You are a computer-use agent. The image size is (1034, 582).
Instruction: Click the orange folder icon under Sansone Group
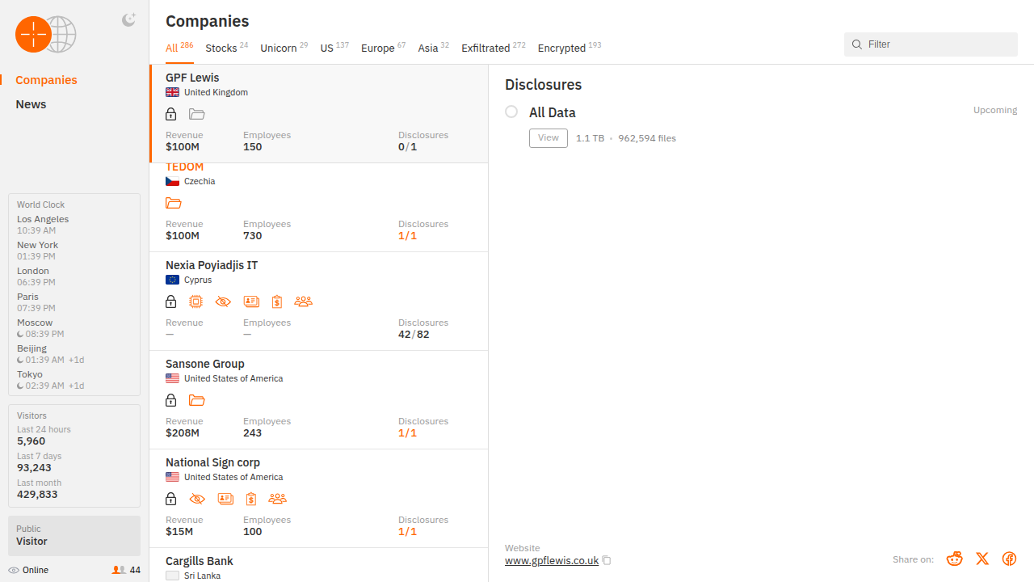tap(197, 400)
